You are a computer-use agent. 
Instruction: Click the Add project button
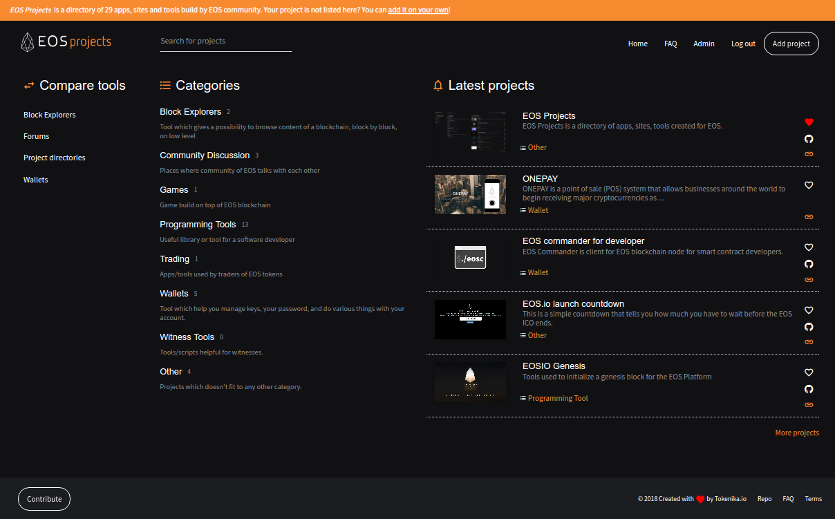(791, 44)
